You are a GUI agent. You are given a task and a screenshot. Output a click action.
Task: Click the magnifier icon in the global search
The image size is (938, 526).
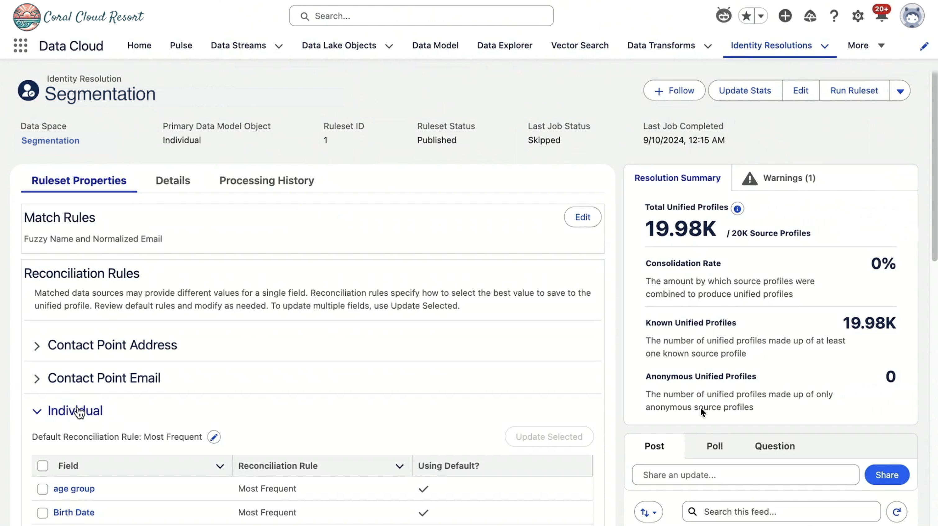305,16
